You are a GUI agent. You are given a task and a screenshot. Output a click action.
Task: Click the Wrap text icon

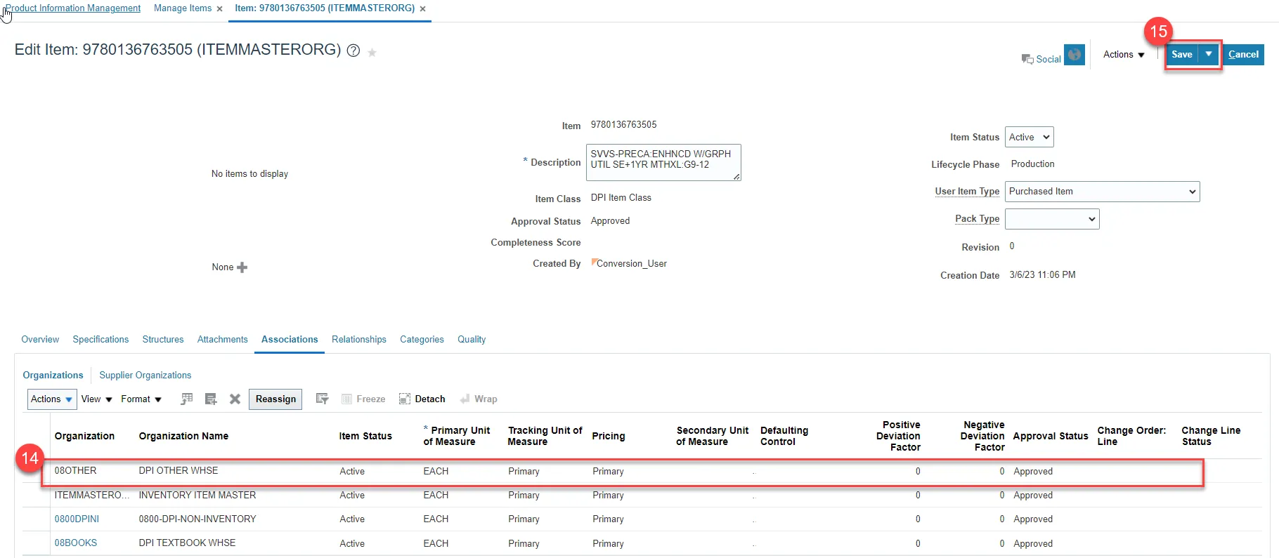pos(465,399)
